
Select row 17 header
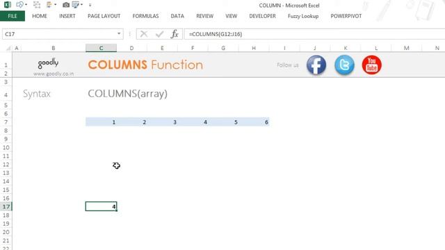click(x=6, y=207)
